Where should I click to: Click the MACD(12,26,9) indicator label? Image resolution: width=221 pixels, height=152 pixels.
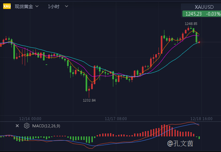click(x=46, y=126)
